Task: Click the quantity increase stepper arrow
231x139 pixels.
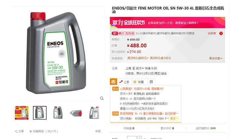Action: [140, 138]
